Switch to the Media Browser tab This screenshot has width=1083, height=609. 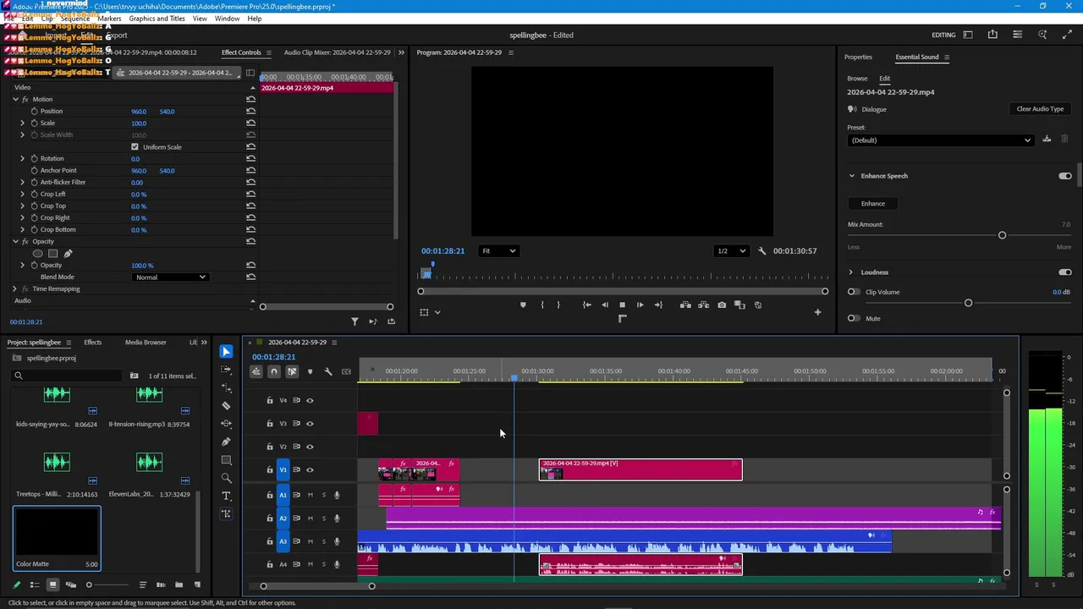pos(146,343)
